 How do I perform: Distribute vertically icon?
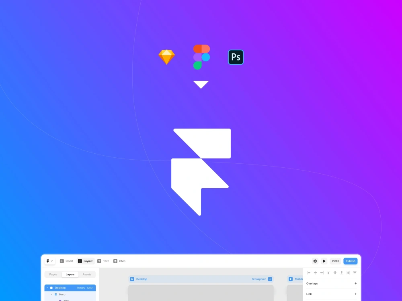pos(355,273)
